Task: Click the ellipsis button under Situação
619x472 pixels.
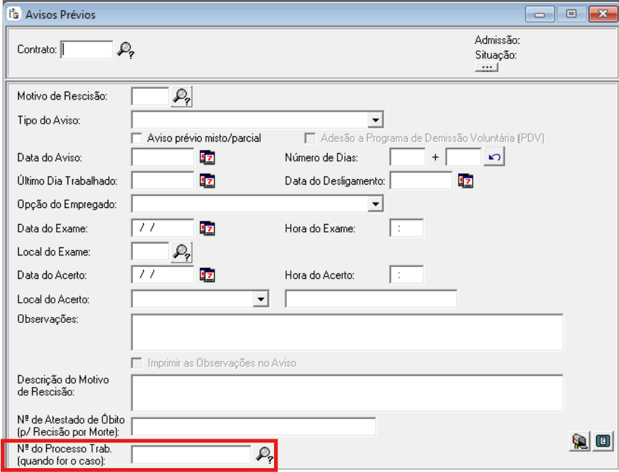Action: [x=487, y=68]
